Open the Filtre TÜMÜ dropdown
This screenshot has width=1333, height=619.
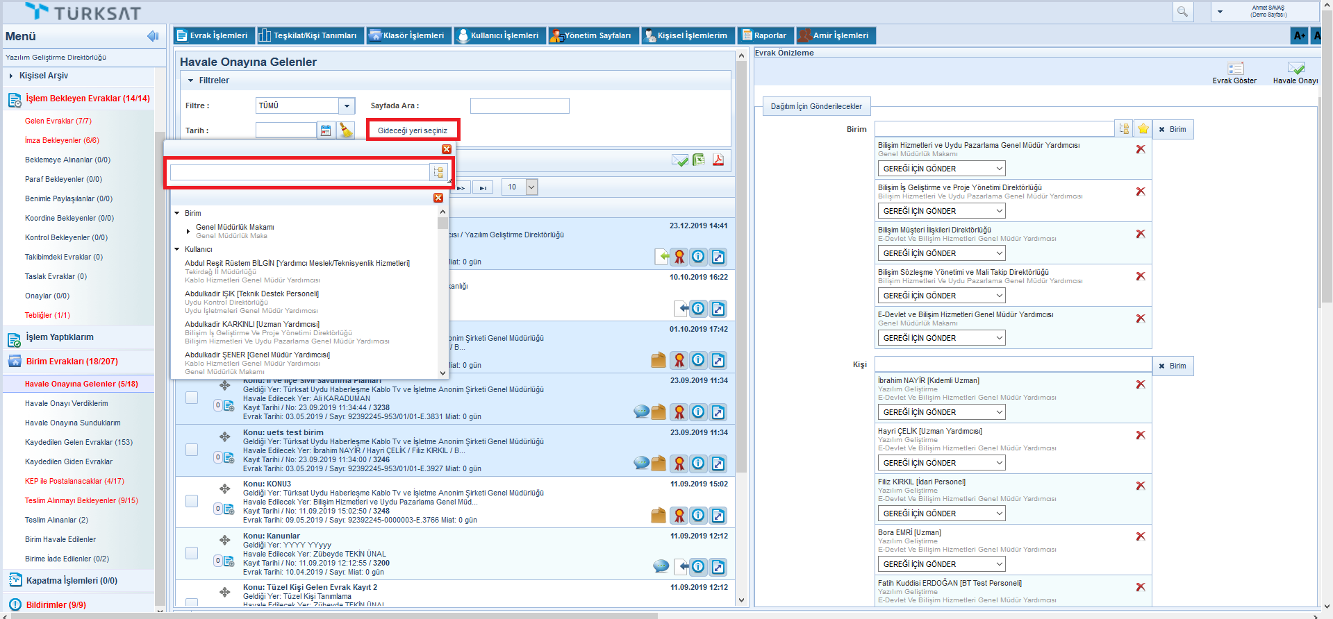click(x=347, y=105)
